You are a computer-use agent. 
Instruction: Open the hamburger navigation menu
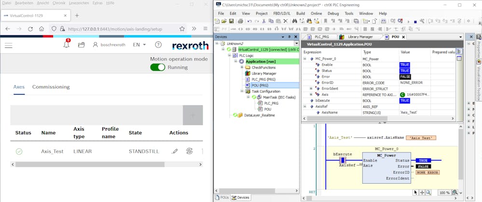[x=9, y=45]
